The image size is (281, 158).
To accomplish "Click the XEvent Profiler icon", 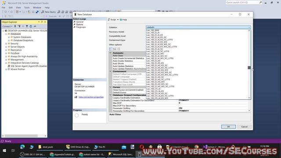I will [9, 69].
